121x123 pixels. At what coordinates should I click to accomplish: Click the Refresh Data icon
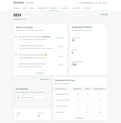(49, 79)
